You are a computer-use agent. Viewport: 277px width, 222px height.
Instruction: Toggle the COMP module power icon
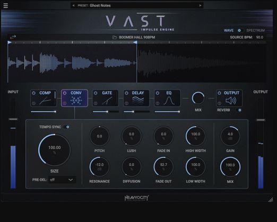[x=33, y=93]
